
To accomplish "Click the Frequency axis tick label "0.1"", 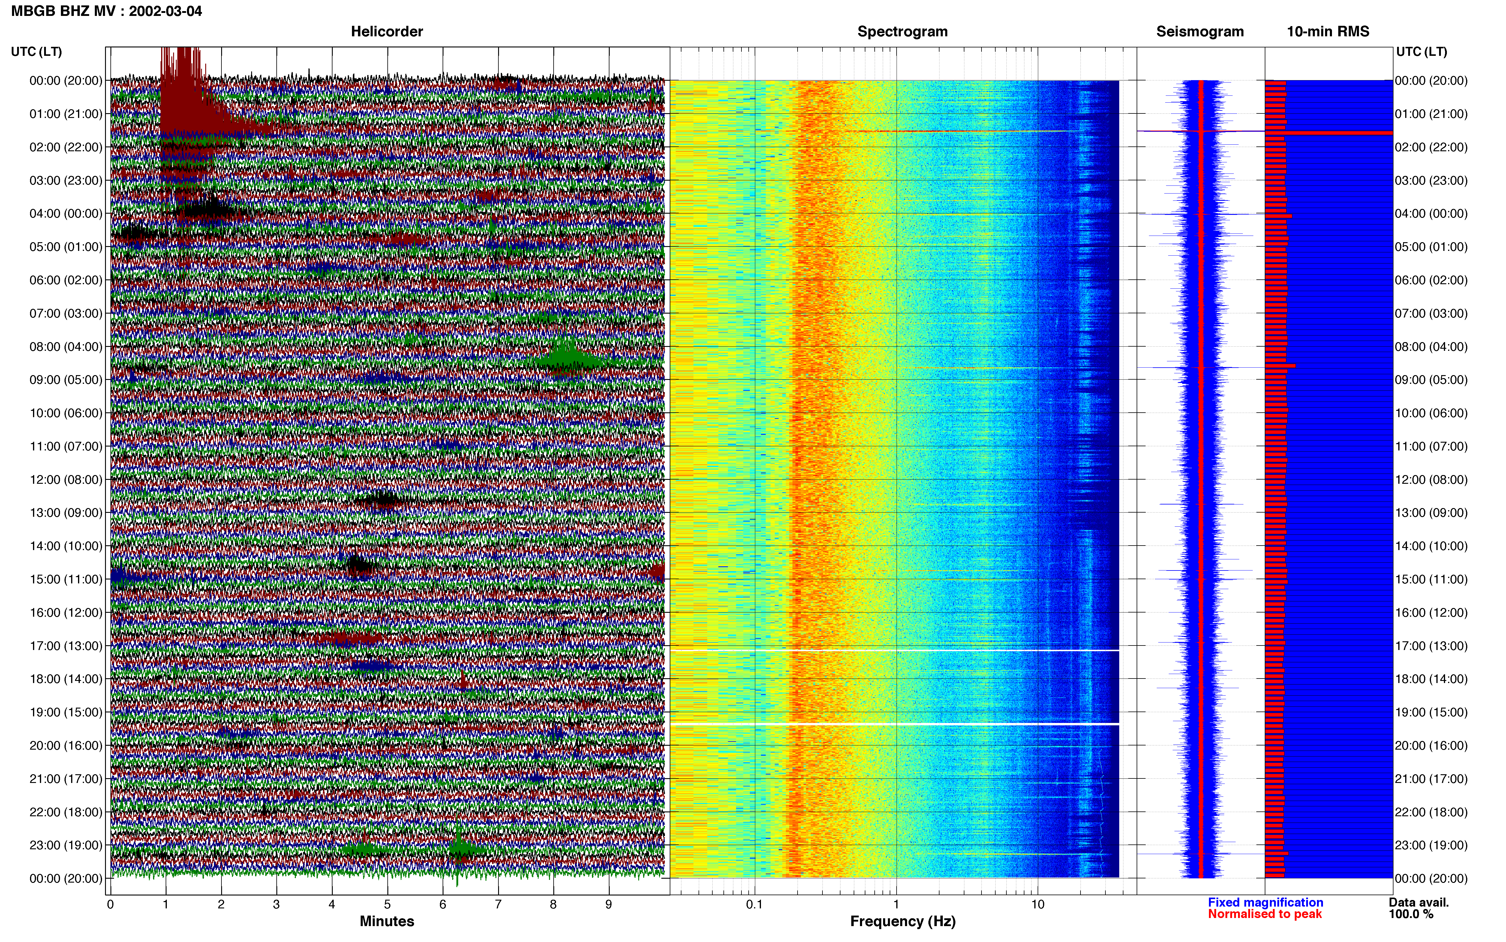I will [x=754, y=904].
